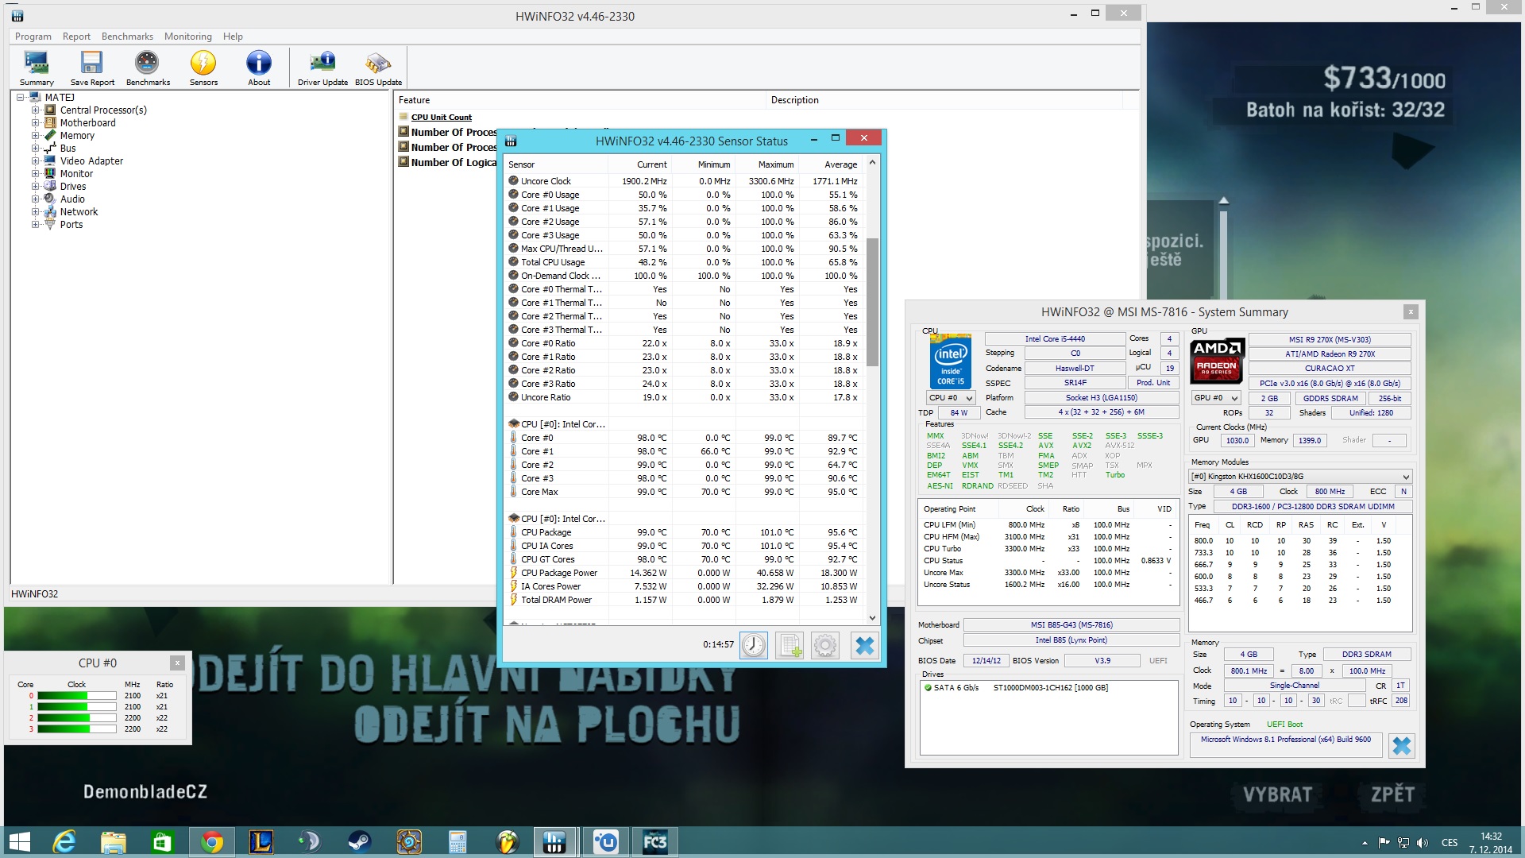The height and width of the screenshot is (858, 1525).
Task: Expand the Memory tree node
Action: point(35,136)
